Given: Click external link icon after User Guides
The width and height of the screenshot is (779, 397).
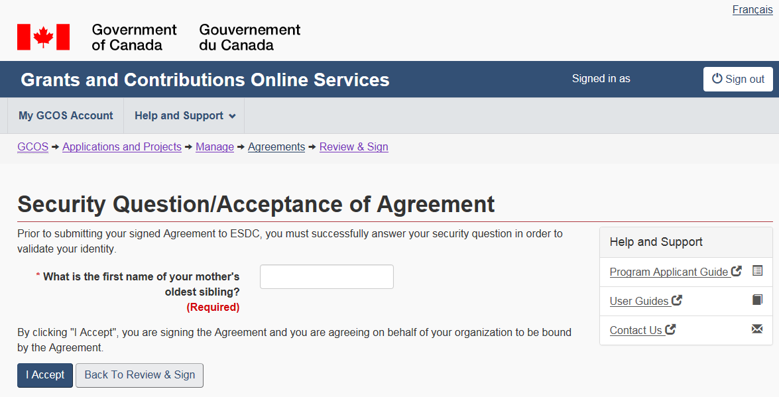Looking at the screenshot, I should click(677, 300).
